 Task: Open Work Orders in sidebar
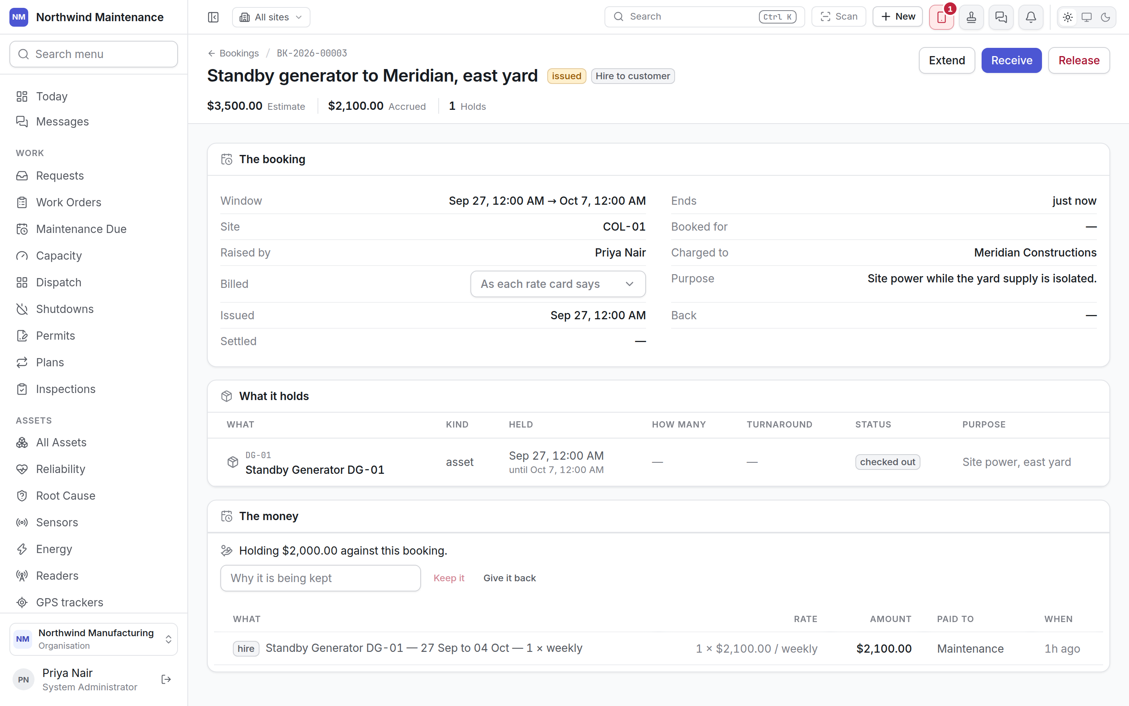94,202
